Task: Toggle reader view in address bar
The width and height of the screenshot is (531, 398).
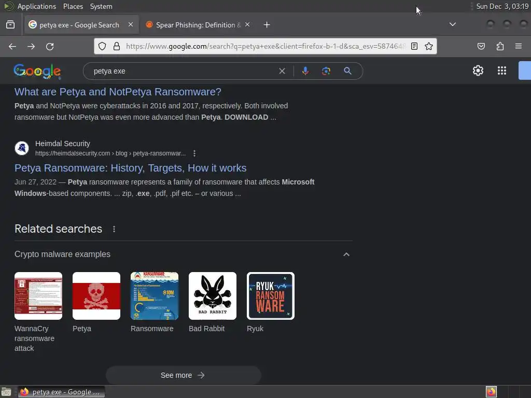Action: (x=414, y=46)
